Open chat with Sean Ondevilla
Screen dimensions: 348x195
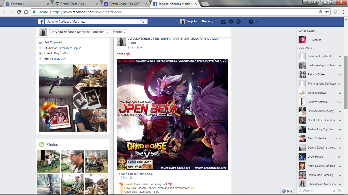[320, 138]
